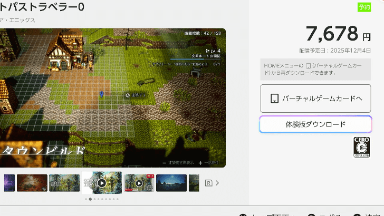Advance gallery with the right chevron

217,183
